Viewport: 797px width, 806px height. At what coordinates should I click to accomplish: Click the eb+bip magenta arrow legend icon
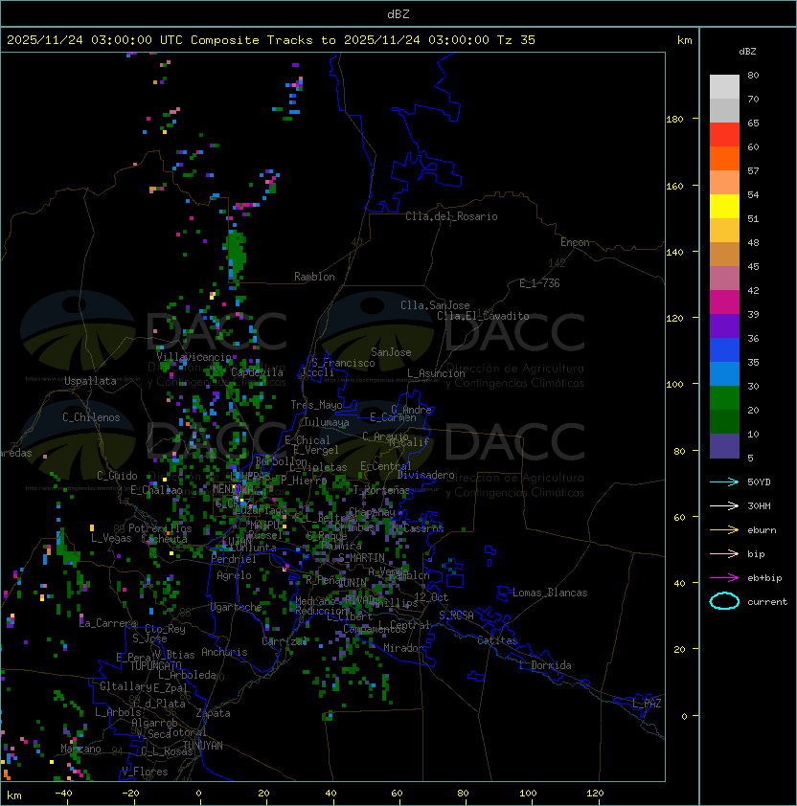point(724,578)
